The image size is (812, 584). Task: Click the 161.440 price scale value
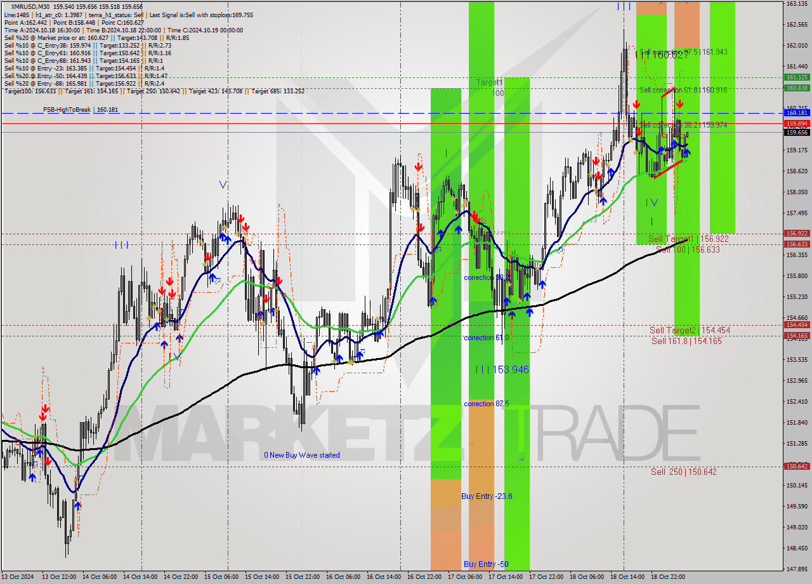point(797,67)
